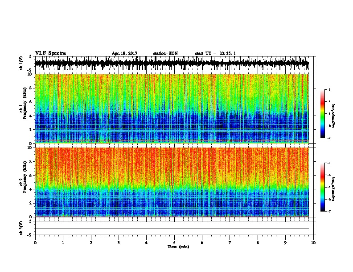Click the date 'Apr. 18, 2017'

(x=124, y=53)
